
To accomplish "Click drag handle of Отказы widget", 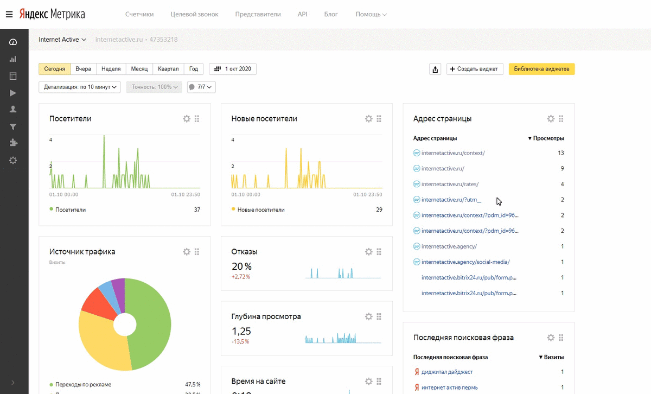I will tap(379, 252).
